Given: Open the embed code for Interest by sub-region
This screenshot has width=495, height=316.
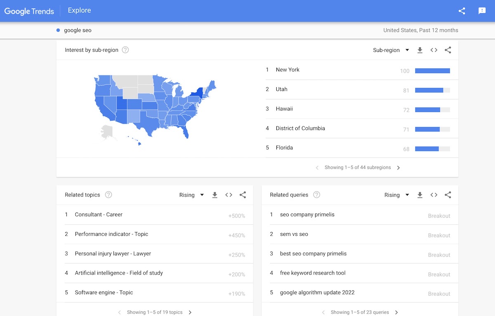Looking at the screenshot, I should (x=434, y=50).
